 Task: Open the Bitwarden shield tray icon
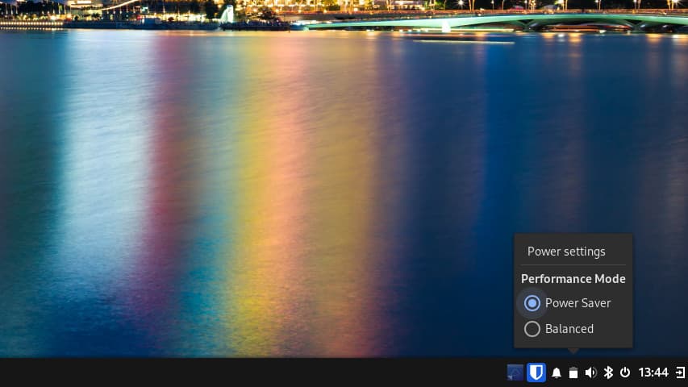coord(536,372)
